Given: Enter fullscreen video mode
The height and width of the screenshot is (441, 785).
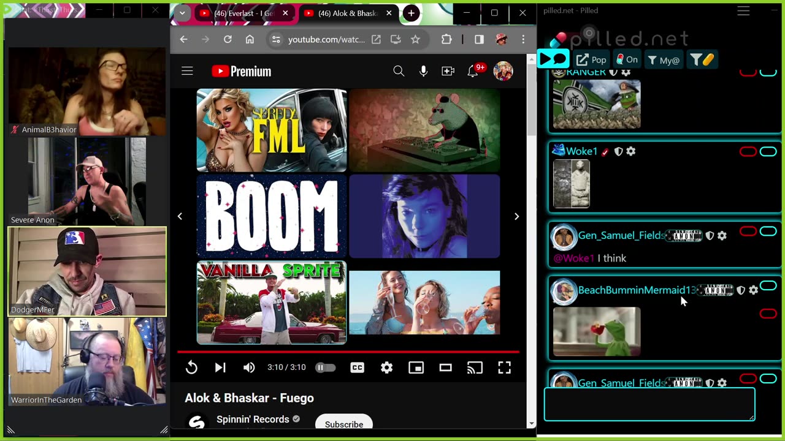Looking at the screenshot, I should click(x=504, y=367).
